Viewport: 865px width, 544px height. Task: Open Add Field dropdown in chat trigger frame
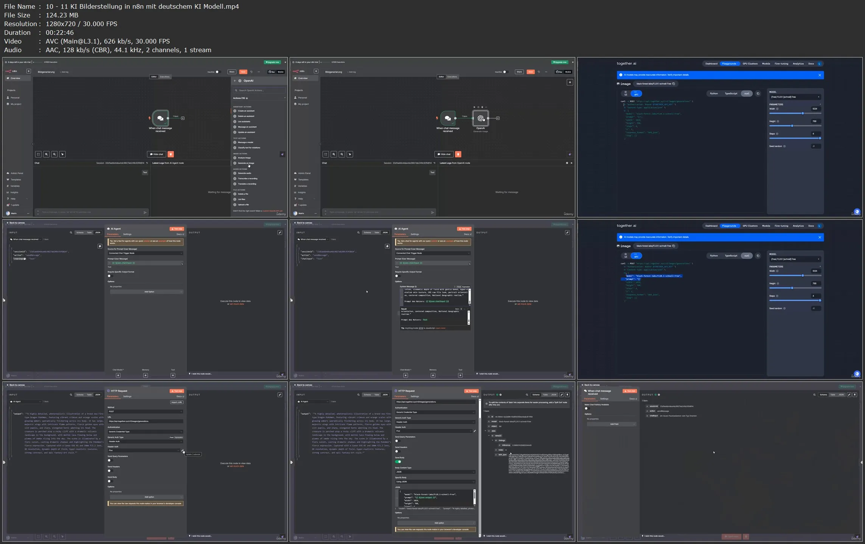[611, 424]
